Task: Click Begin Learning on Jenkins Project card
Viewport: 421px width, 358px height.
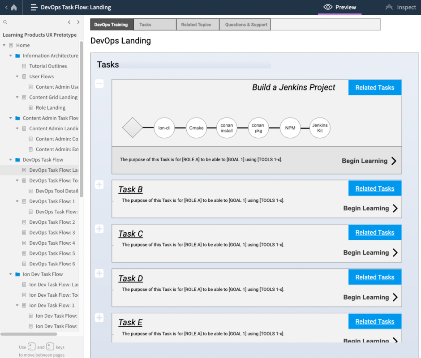Action: (369, 161)
